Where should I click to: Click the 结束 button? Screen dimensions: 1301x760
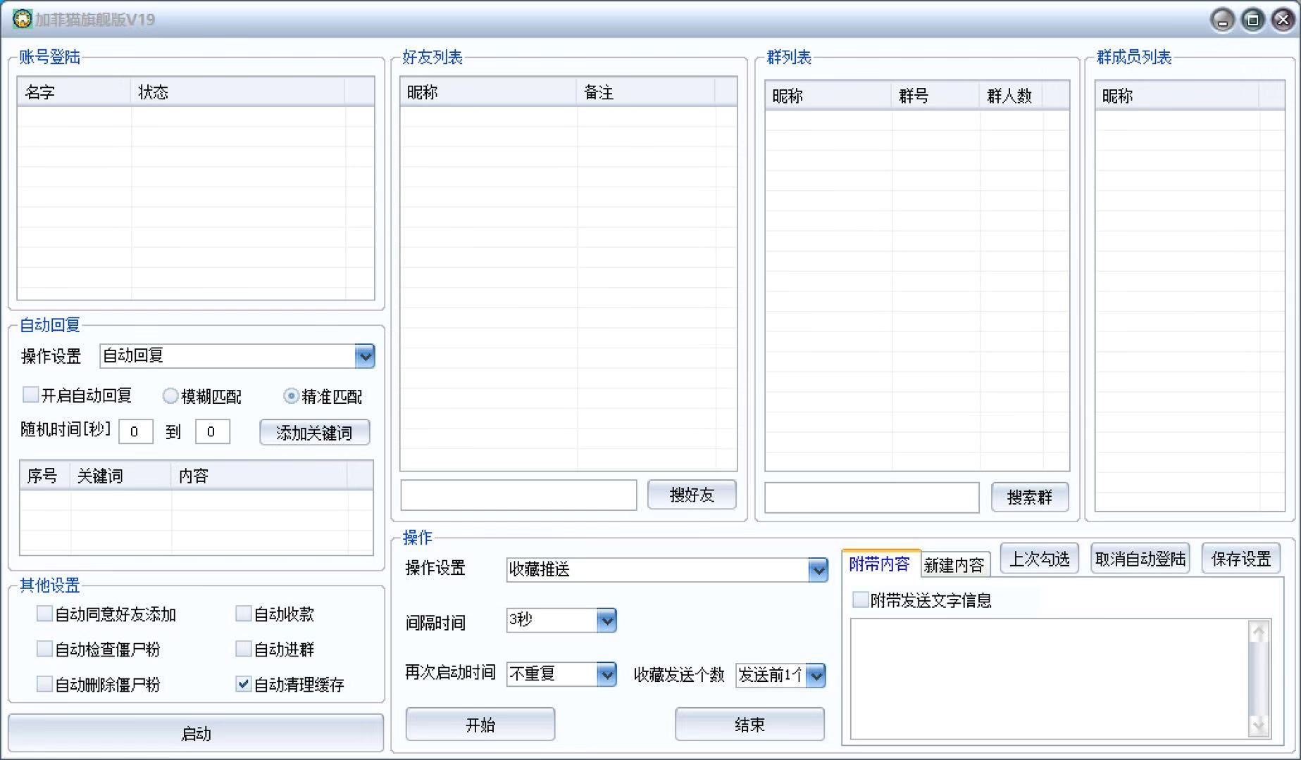pyautogui.click(x=749, y=725)
